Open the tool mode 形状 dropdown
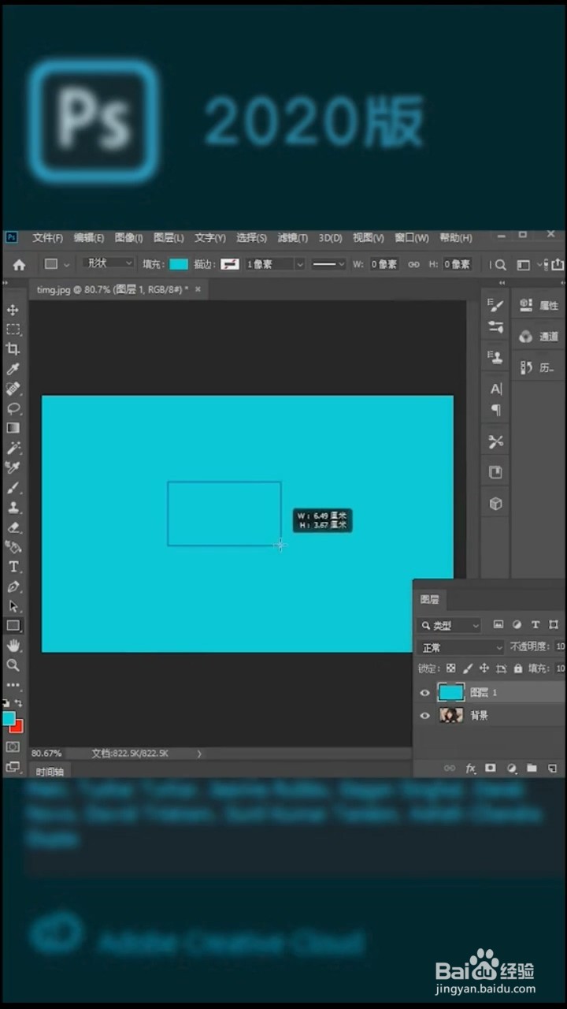This screenshot has height=1009, width=567. (109, 264)
